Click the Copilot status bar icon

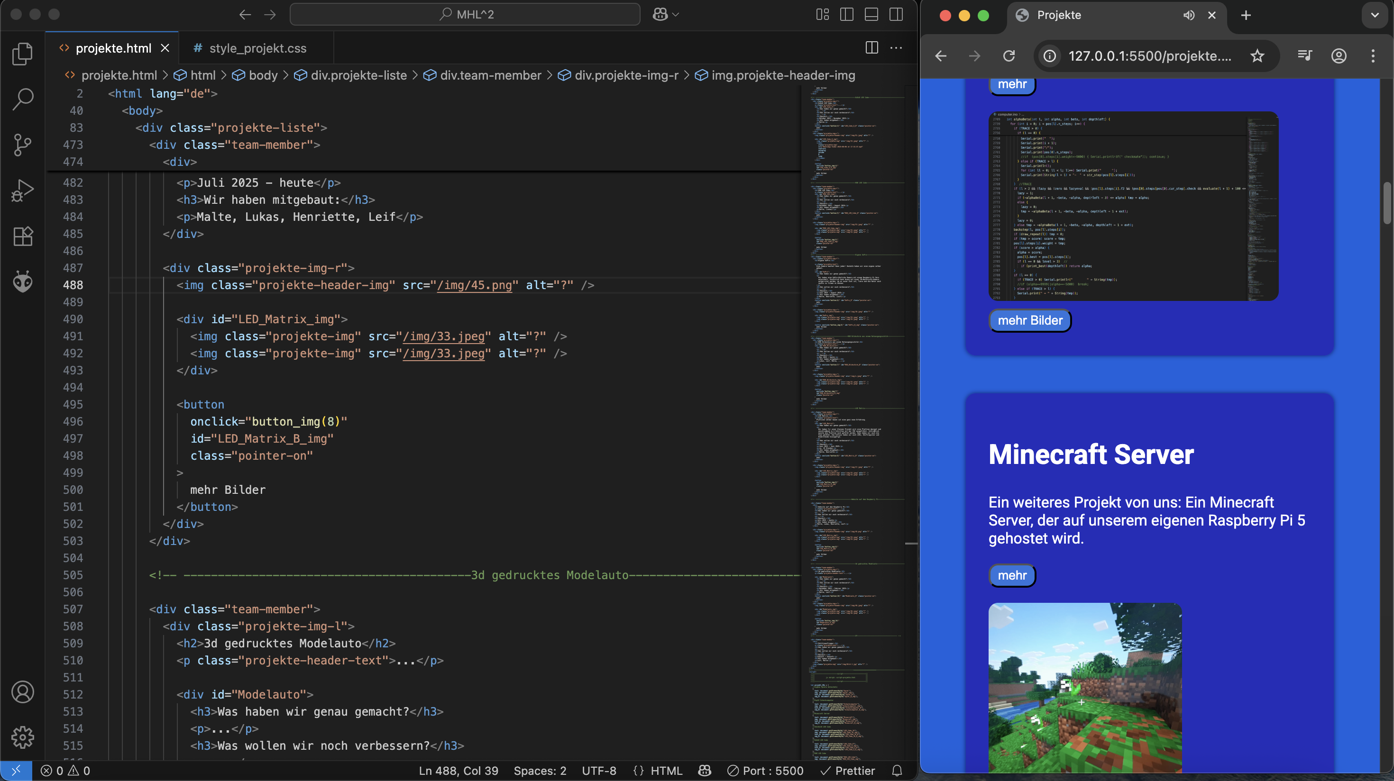point(705,771)
